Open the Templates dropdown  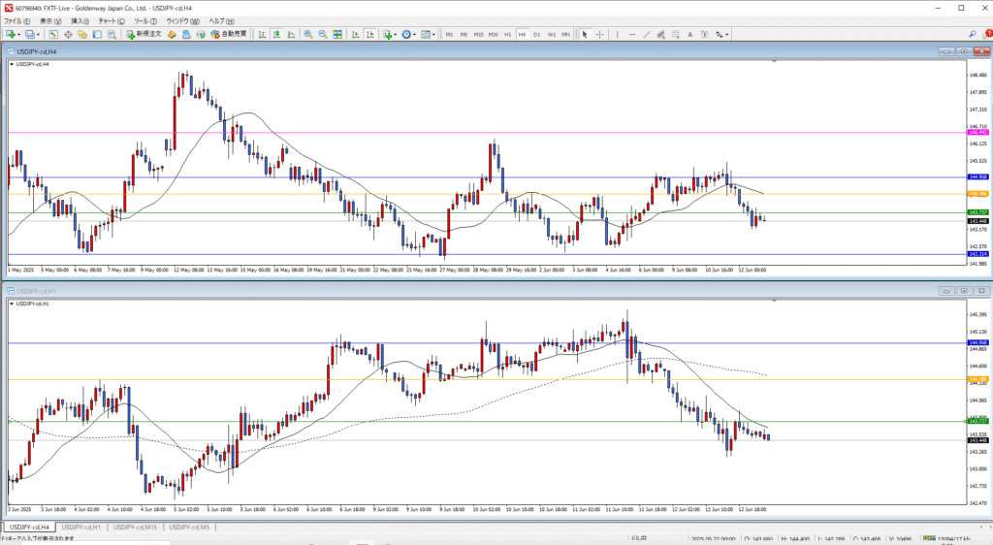click(x=428, y=34)
